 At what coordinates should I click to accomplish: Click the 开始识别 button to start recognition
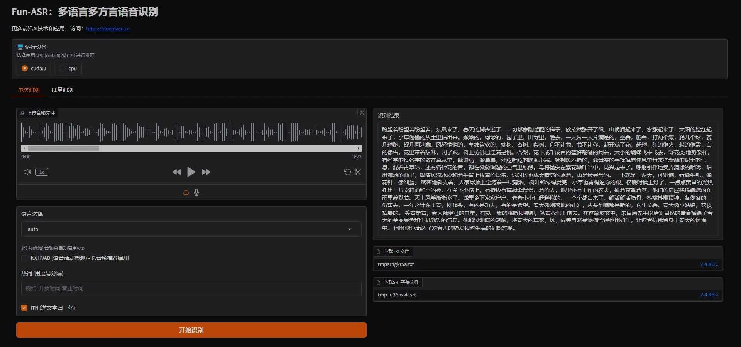191,330
